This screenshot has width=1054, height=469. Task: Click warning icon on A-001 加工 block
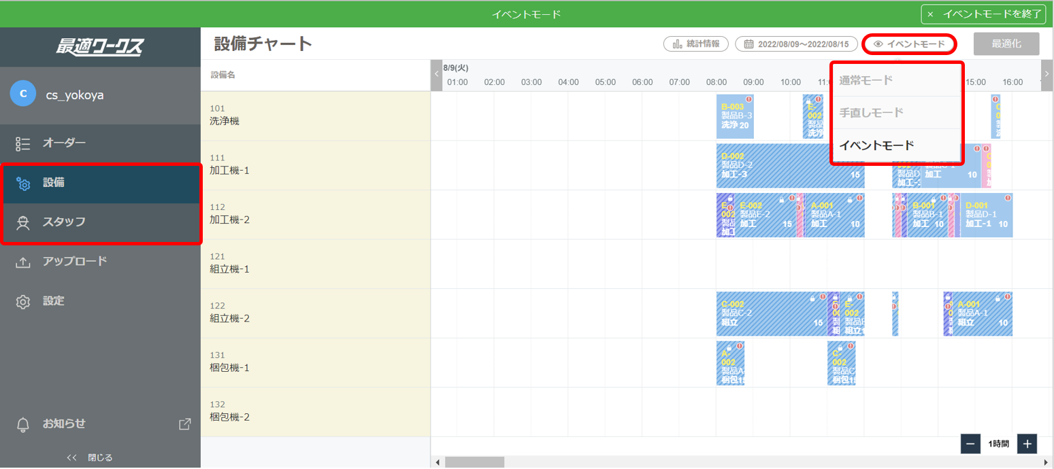coord(859,198)
